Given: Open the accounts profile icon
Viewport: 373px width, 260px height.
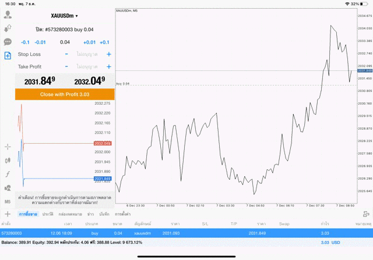Looking at the screenshot, I should [x=8, y=15].
